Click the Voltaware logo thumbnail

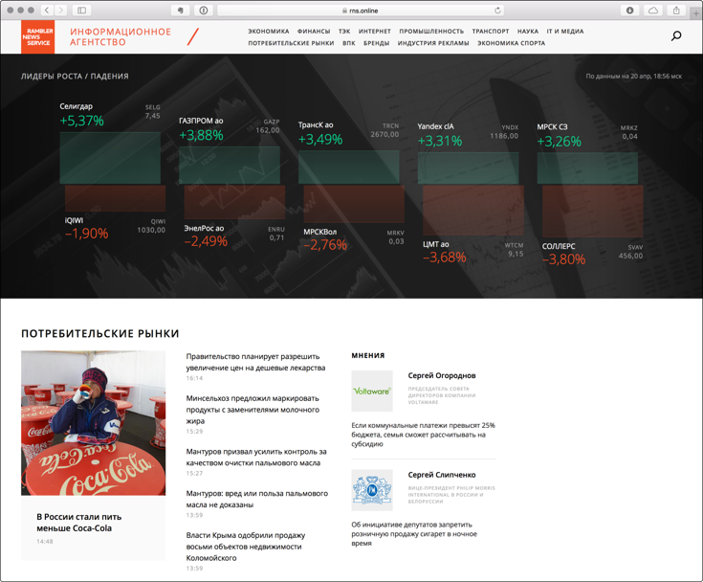(372, 391)
